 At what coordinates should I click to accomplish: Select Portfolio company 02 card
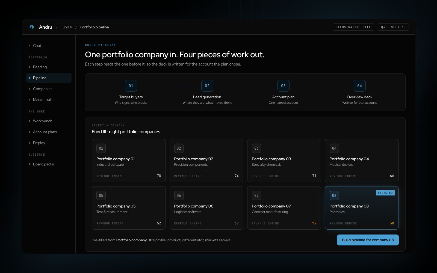coord(206,161)
